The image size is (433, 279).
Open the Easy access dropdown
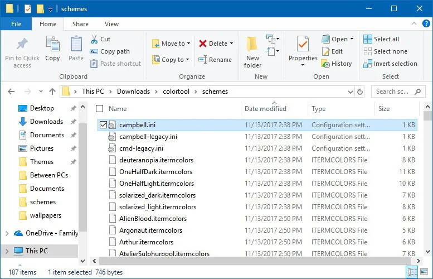(273, 51)
